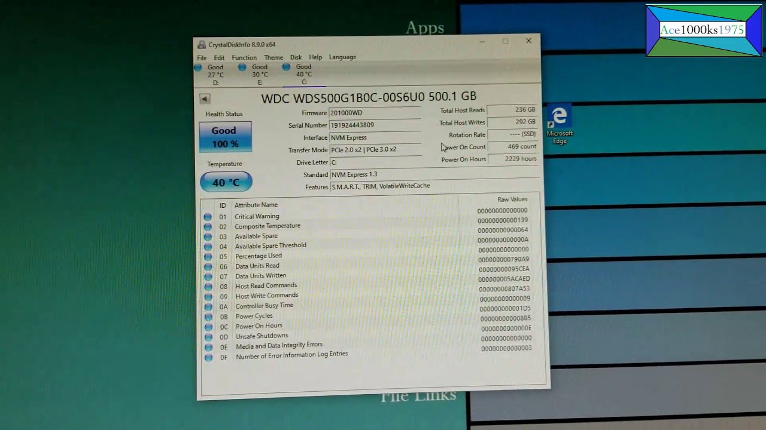Click raw value 00000000000139
Viewport: 766px width, 430px height.
click(503, 220)
